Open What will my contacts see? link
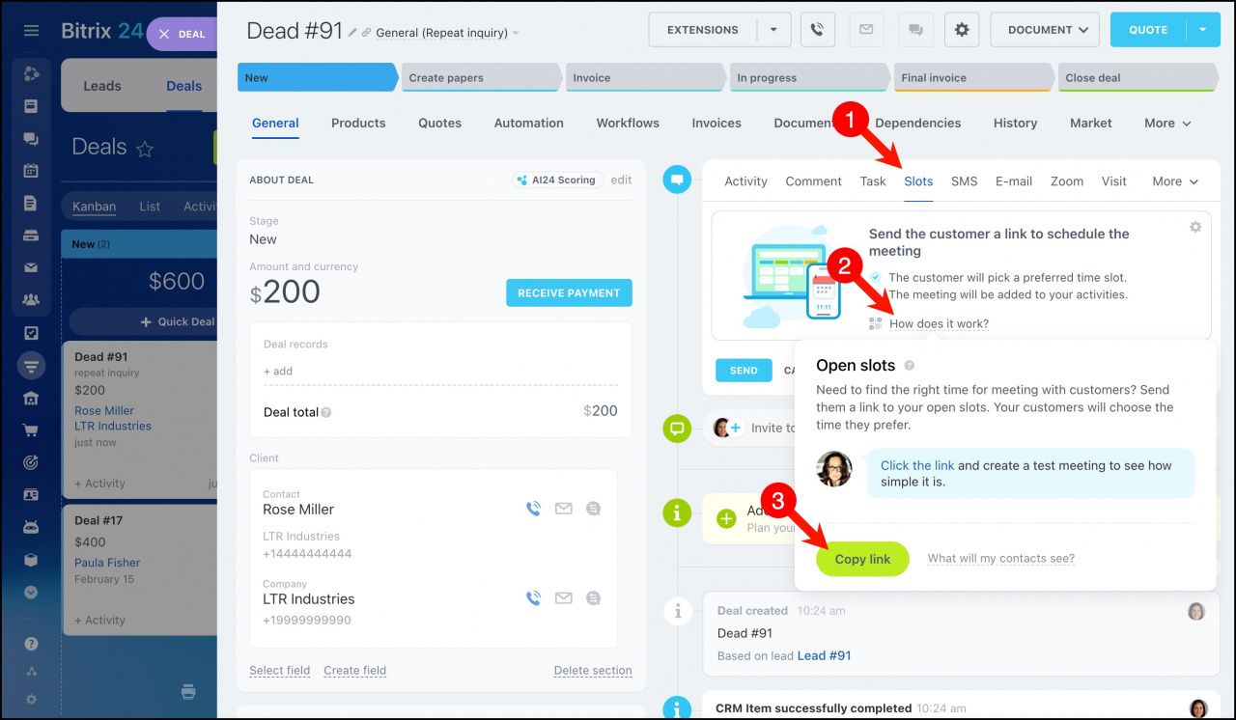Viewport: 1236px width, 720px height. coord(1001,559)
